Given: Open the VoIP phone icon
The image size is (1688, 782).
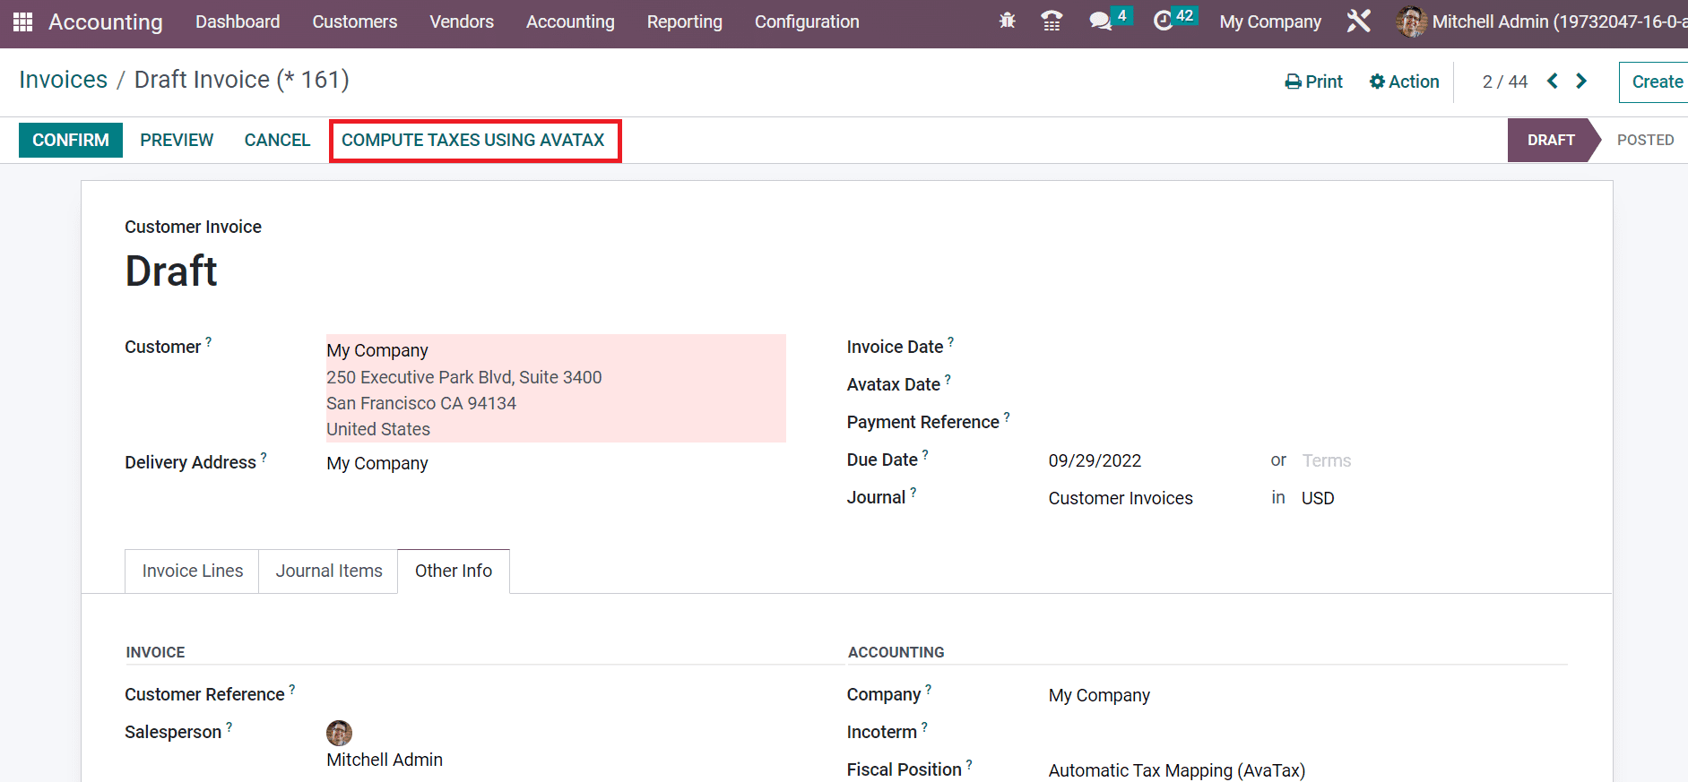Looking at the screenshot, I should coord(1052,21).
